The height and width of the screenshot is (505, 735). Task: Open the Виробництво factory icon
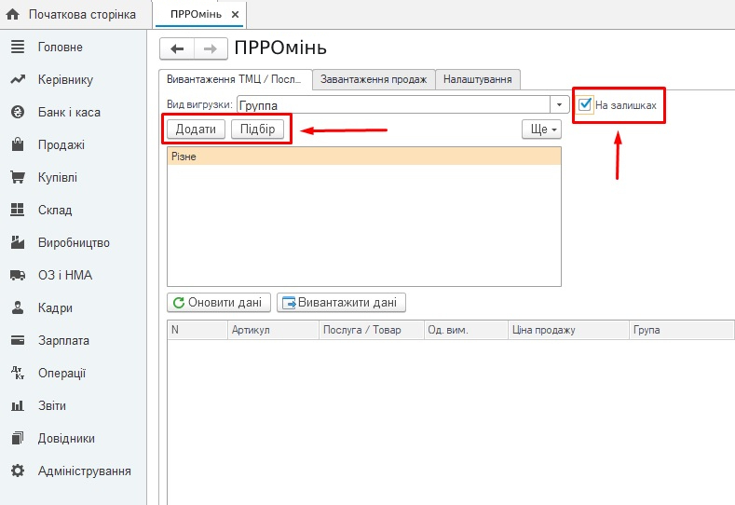(x=17, y=242)
